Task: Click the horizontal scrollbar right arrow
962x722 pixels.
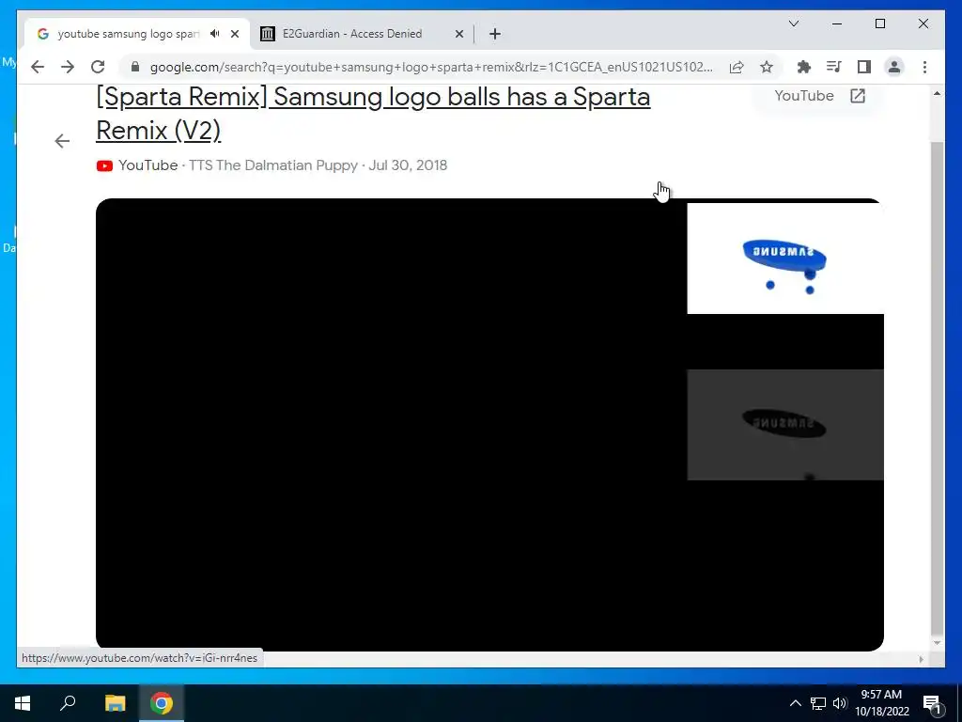Action: pyautogui.click(x=921, y=659)
